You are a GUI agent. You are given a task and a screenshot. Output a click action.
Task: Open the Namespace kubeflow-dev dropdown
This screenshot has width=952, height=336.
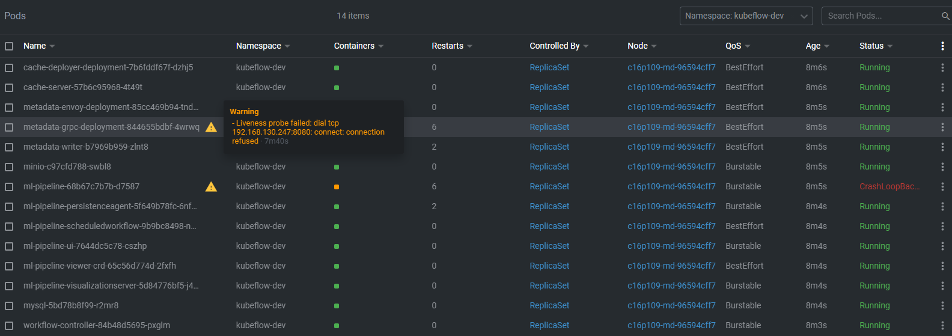(x=746, y=16)
